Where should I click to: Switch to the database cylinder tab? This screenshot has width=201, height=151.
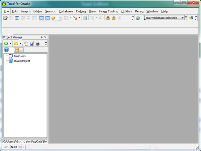coord(17,50)
